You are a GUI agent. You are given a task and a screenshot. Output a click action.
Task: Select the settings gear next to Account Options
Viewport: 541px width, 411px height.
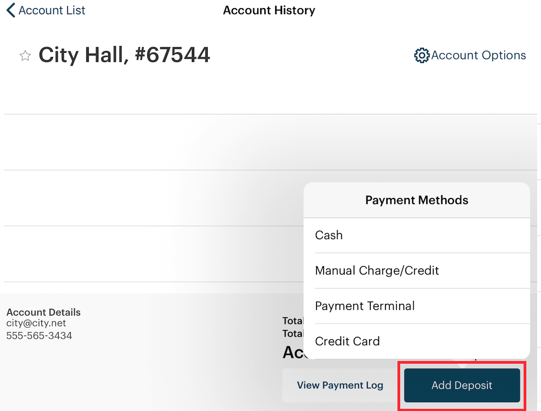[421, 55]
